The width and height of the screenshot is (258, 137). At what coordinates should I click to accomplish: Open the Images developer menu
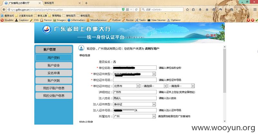point(60,20)
